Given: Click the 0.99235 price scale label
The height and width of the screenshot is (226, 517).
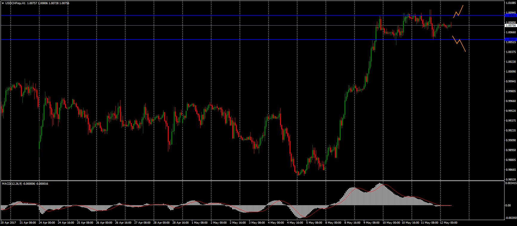Looking at the screenshot, I should pos(511,131).
